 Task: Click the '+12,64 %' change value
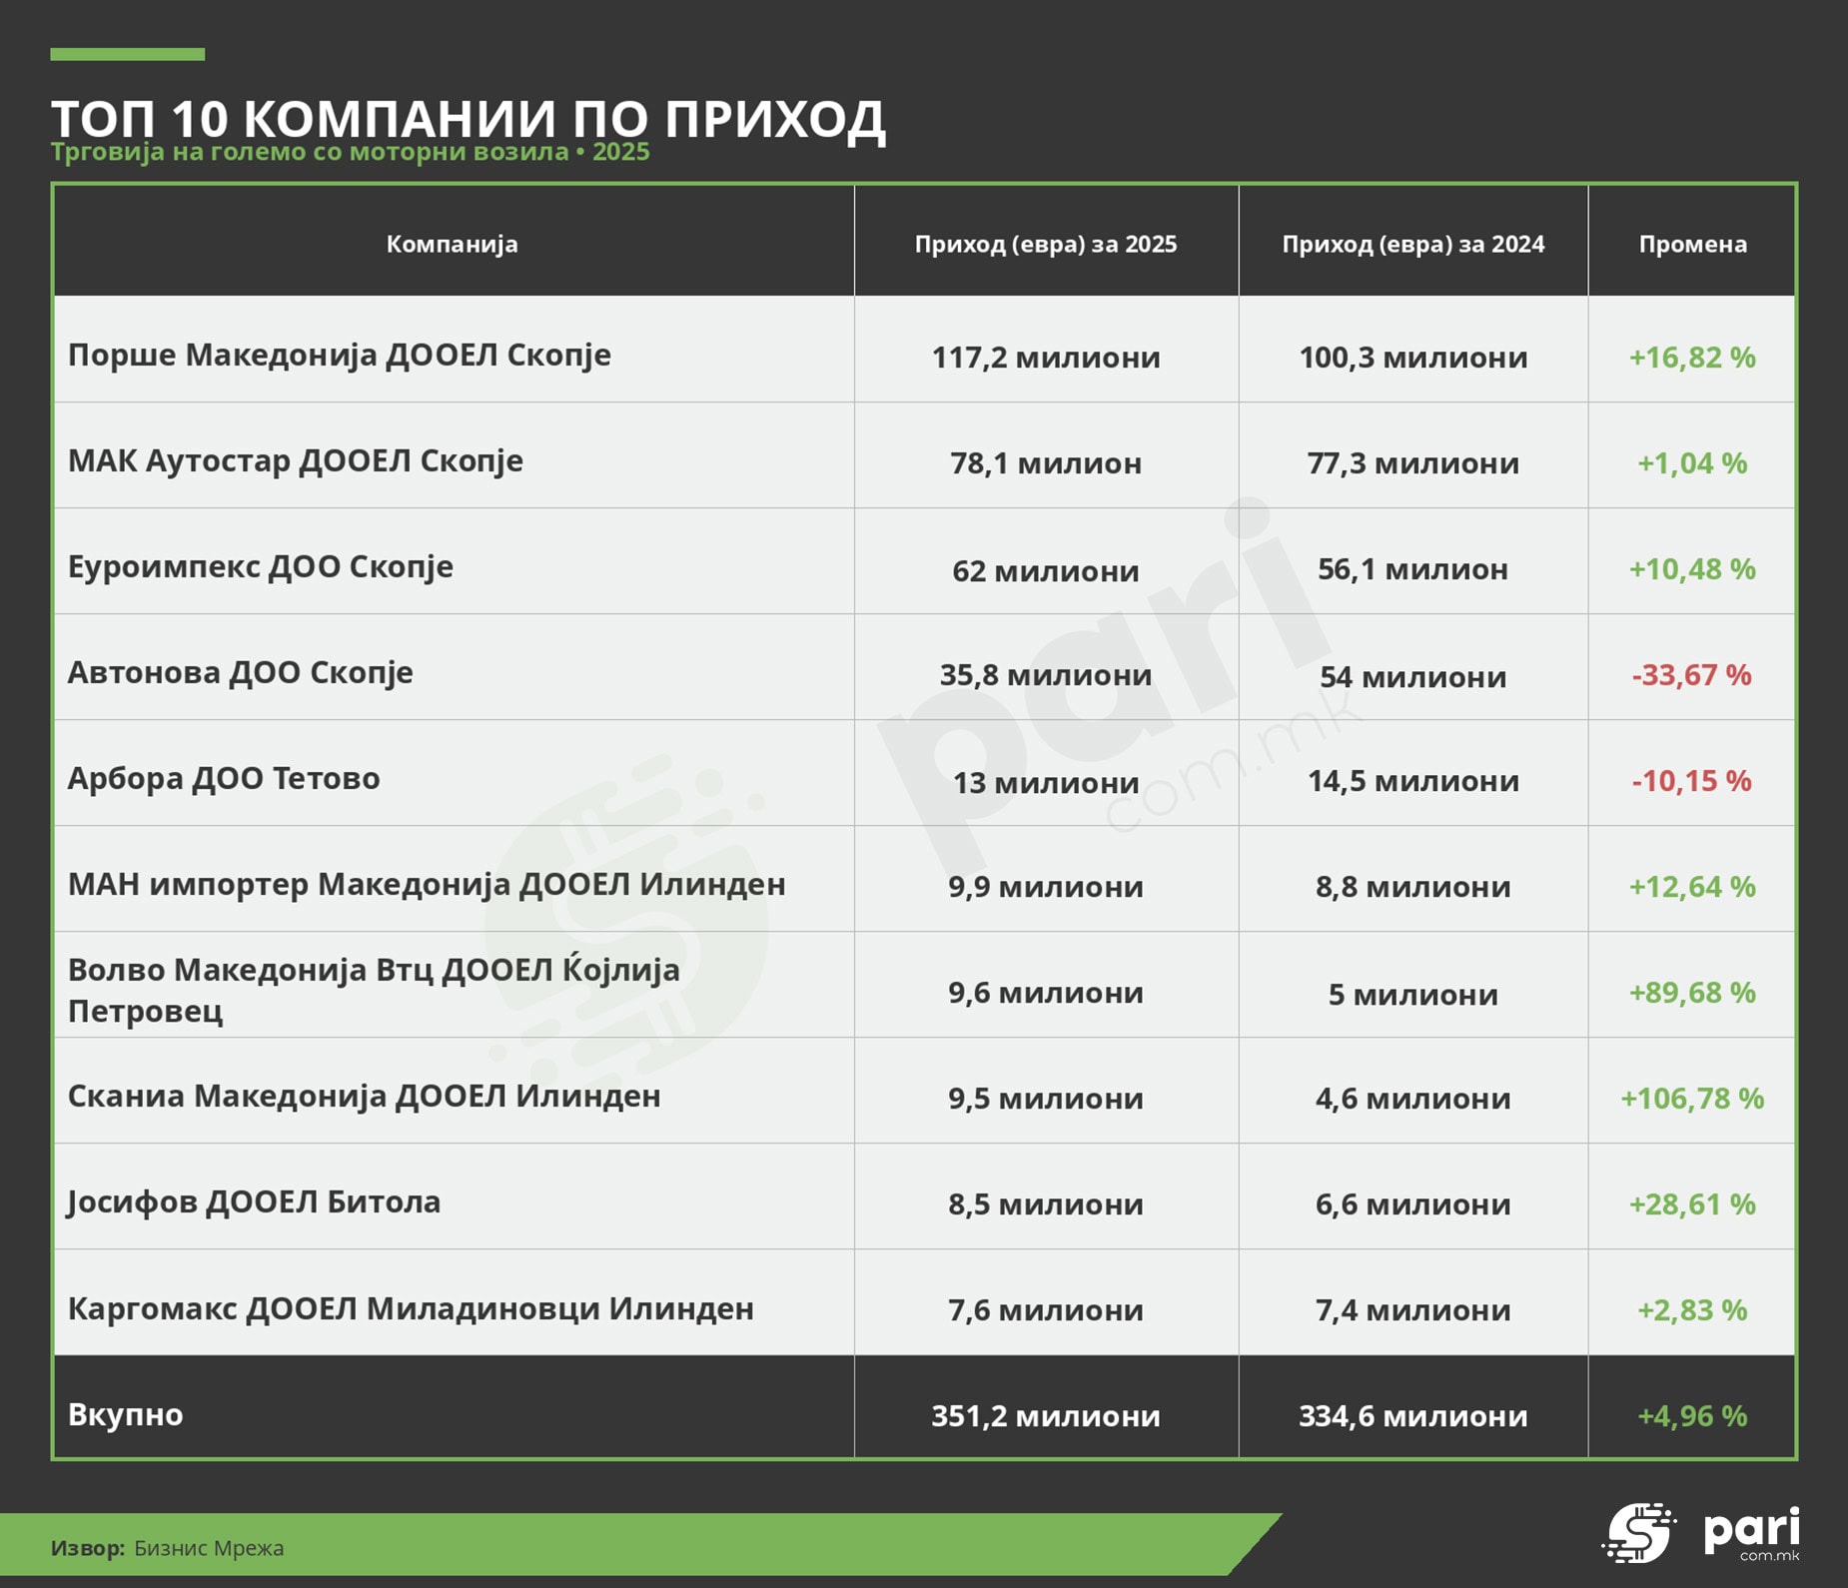1692,887
